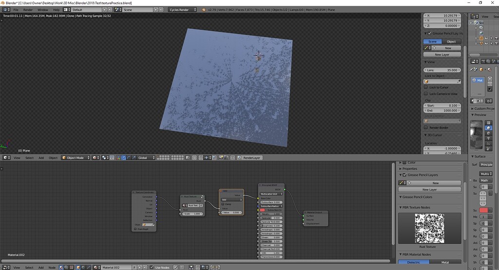Select world shader type globe icon
The width and height of the screenshot is (499, 270).
83,268
